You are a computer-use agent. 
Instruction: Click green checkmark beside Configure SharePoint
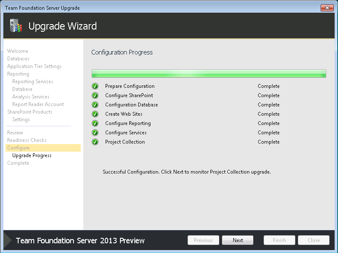95,95
